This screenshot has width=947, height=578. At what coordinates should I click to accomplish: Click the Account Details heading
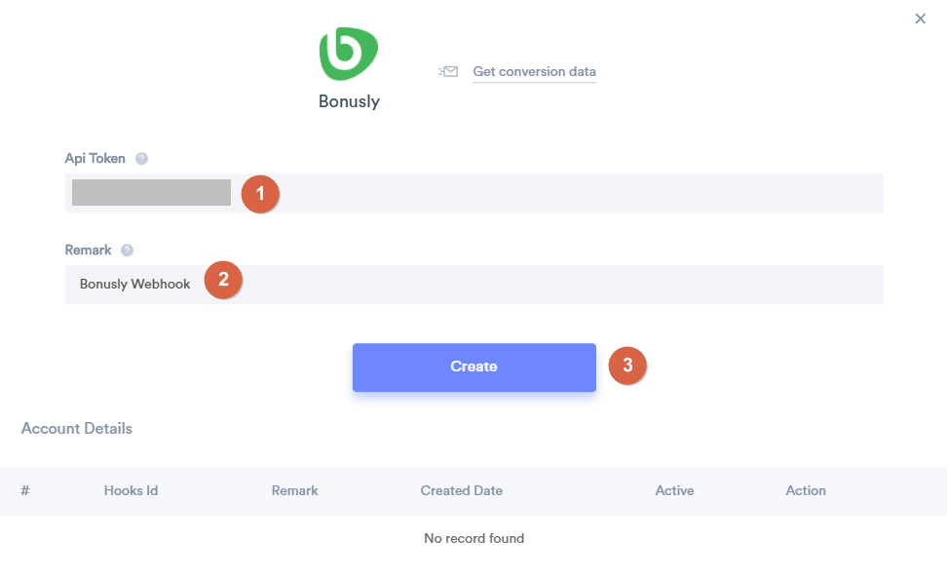pyautogui.click(x=76, y=428)
